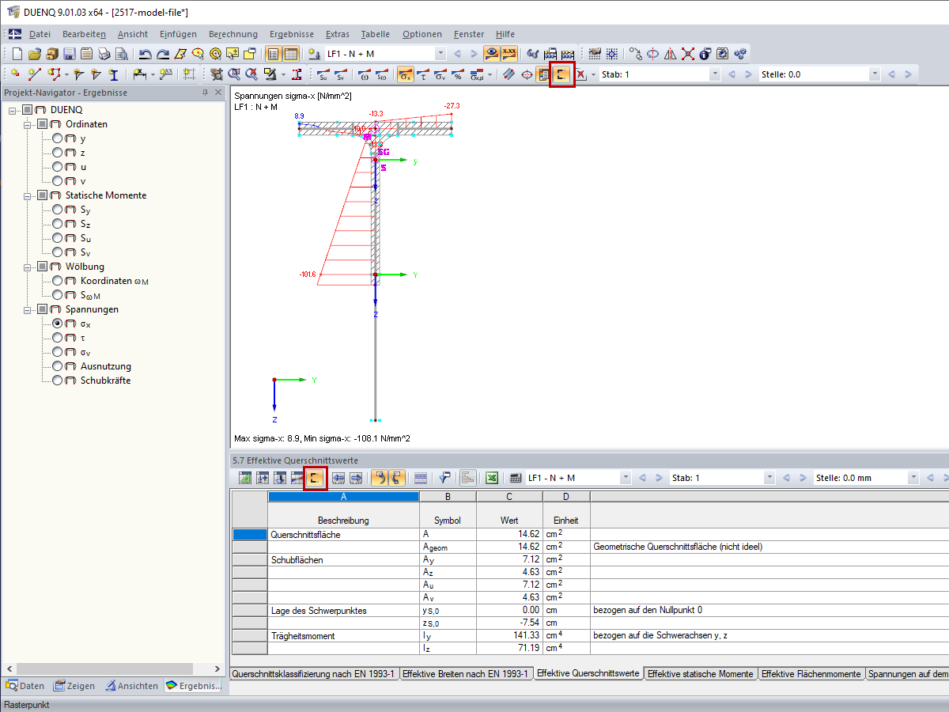Open the LF1 - N + M dropdown in top toolbar

pos(440,54)
